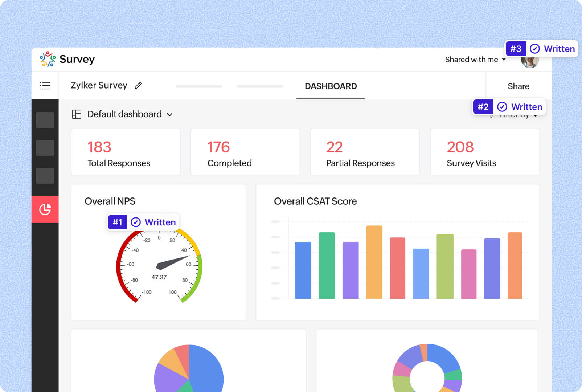Select the second dark sidebar icon
Image resolution: width=582 pixels, height=392 pixels.
pos(45,148)
